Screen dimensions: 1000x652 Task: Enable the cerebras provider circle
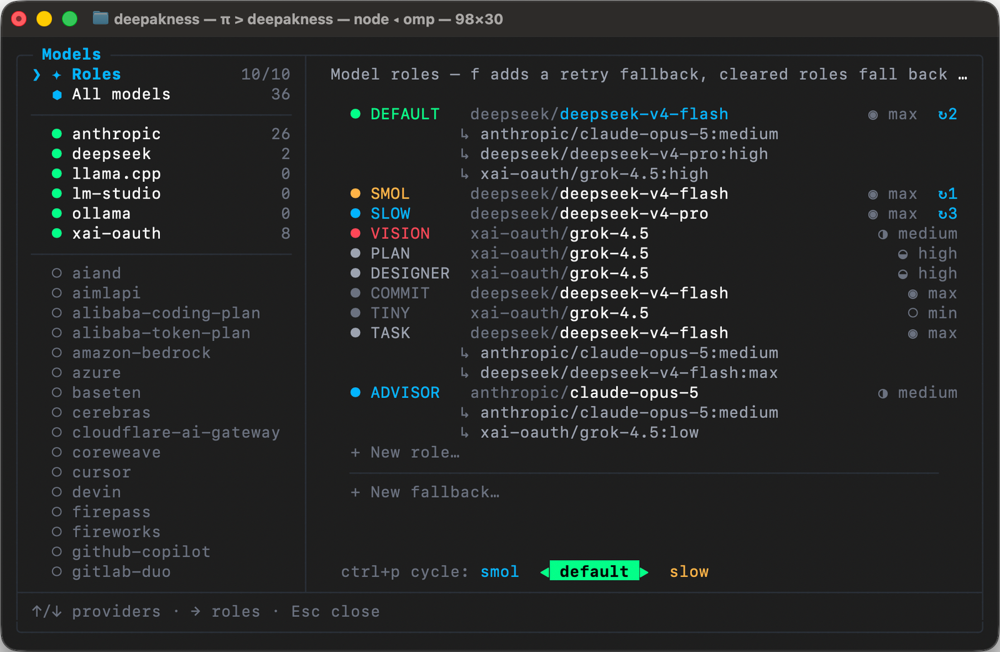tap(57, 413)
